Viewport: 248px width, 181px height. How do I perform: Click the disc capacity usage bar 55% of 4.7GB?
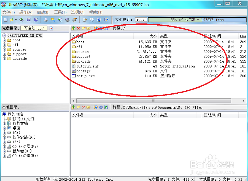197,20
